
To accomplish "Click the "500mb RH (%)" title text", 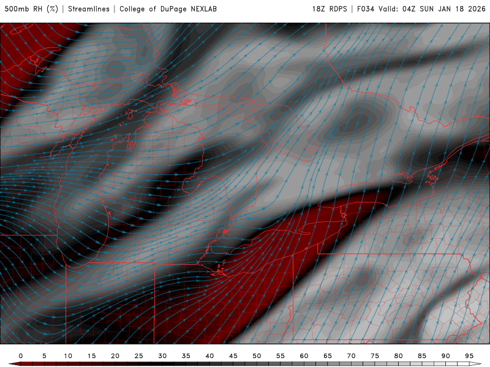I will tap(31, 9).
